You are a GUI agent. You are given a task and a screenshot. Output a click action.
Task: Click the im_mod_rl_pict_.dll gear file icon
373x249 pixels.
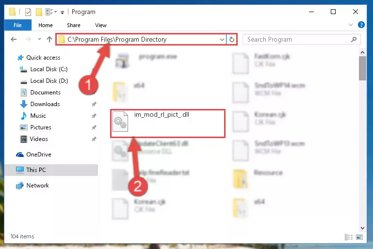coord(120,122)
